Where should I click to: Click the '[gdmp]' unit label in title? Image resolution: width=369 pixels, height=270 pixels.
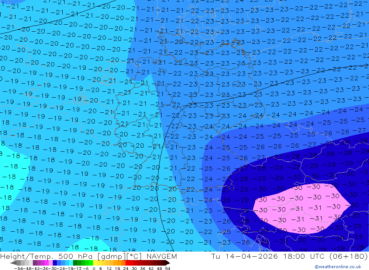(x=112, y=256)
